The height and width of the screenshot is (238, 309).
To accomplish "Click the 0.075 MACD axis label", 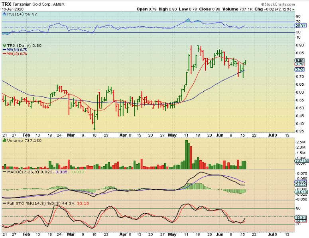I will pos(301,173).
